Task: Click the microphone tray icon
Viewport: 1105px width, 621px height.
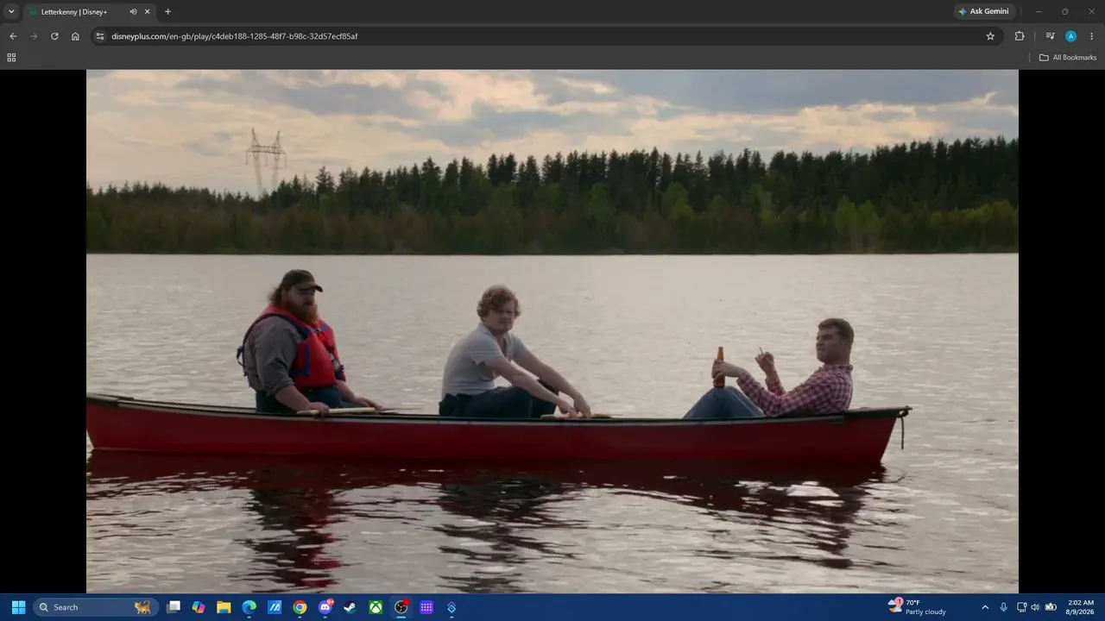Action: 1003,607
